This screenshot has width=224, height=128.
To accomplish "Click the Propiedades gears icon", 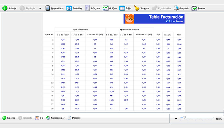I will [155, 8].
